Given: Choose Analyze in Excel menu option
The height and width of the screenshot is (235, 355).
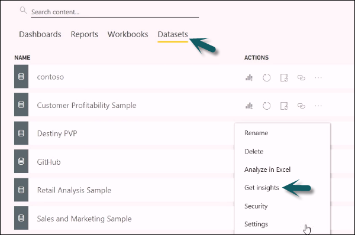Looking at the screenshot, I should (x=267, y=169).
